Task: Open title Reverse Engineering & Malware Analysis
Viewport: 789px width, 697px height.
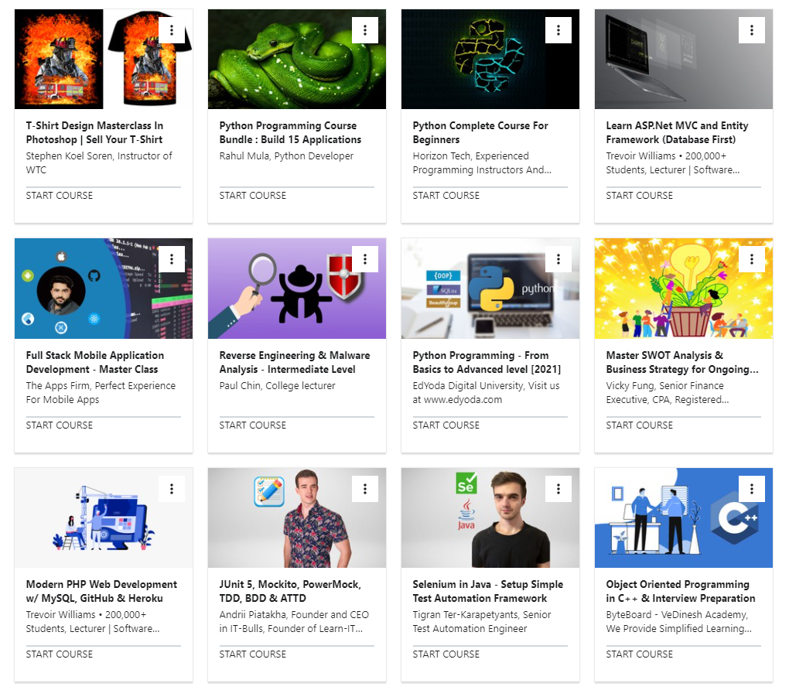Action: click(x=295, y=362)
